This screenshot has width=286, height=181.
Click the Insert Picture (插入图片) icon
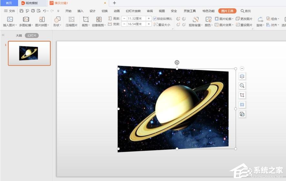[10, 20]
